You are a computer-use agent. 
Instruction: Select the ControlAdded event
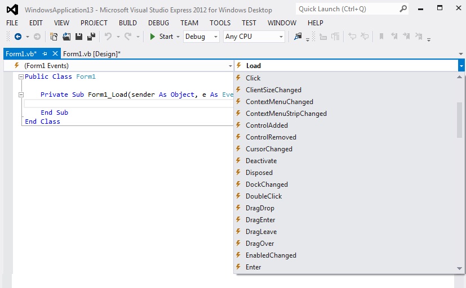pyautogui.click(x=346, y=125)
